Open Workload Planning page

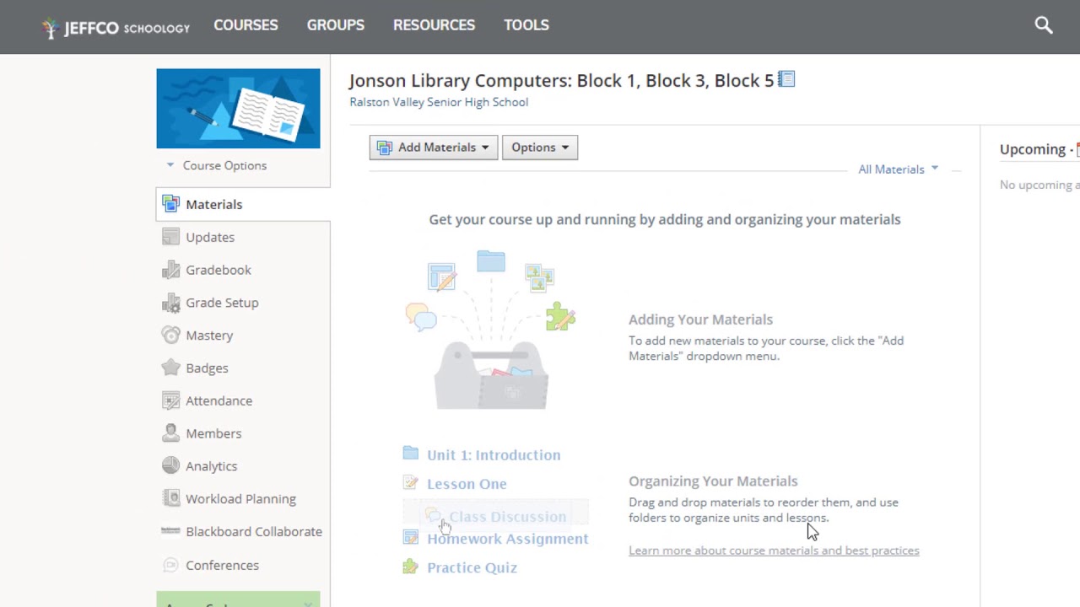(x=243, y=498)
